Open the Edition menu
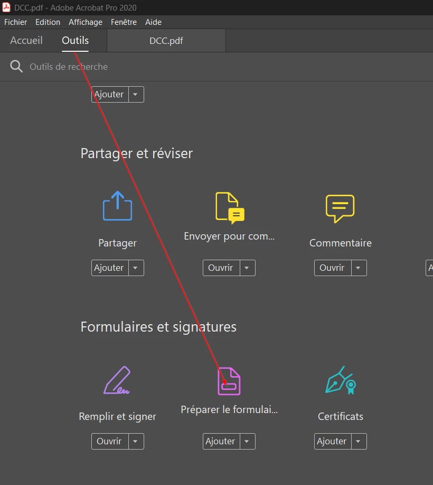The width and height of the screenshot is (433, 485). (48, 22)
